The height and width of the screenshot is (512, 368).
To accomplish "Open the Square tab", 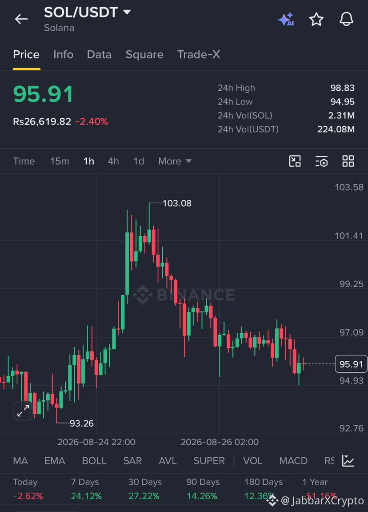I will pos(144,55).
